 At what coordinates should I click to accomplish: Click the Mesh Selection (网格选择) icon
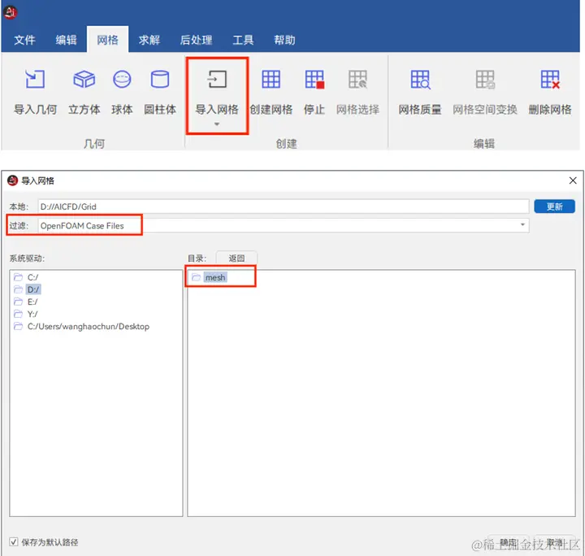357,79
